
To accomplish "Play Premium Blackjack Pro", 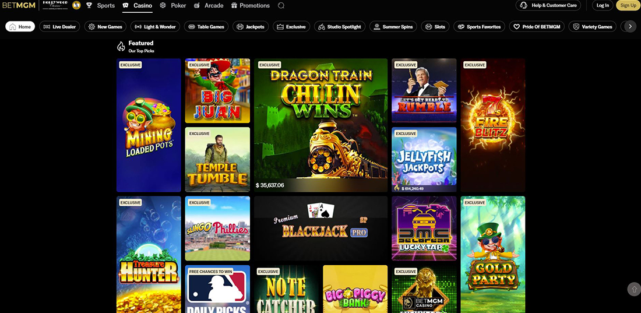I will (321, 228).
